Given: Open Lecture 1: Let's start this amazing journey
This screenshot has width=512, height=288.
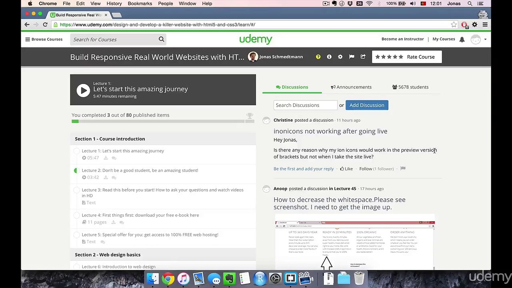Looking at the screenshot, I should (x=123, y=151).
